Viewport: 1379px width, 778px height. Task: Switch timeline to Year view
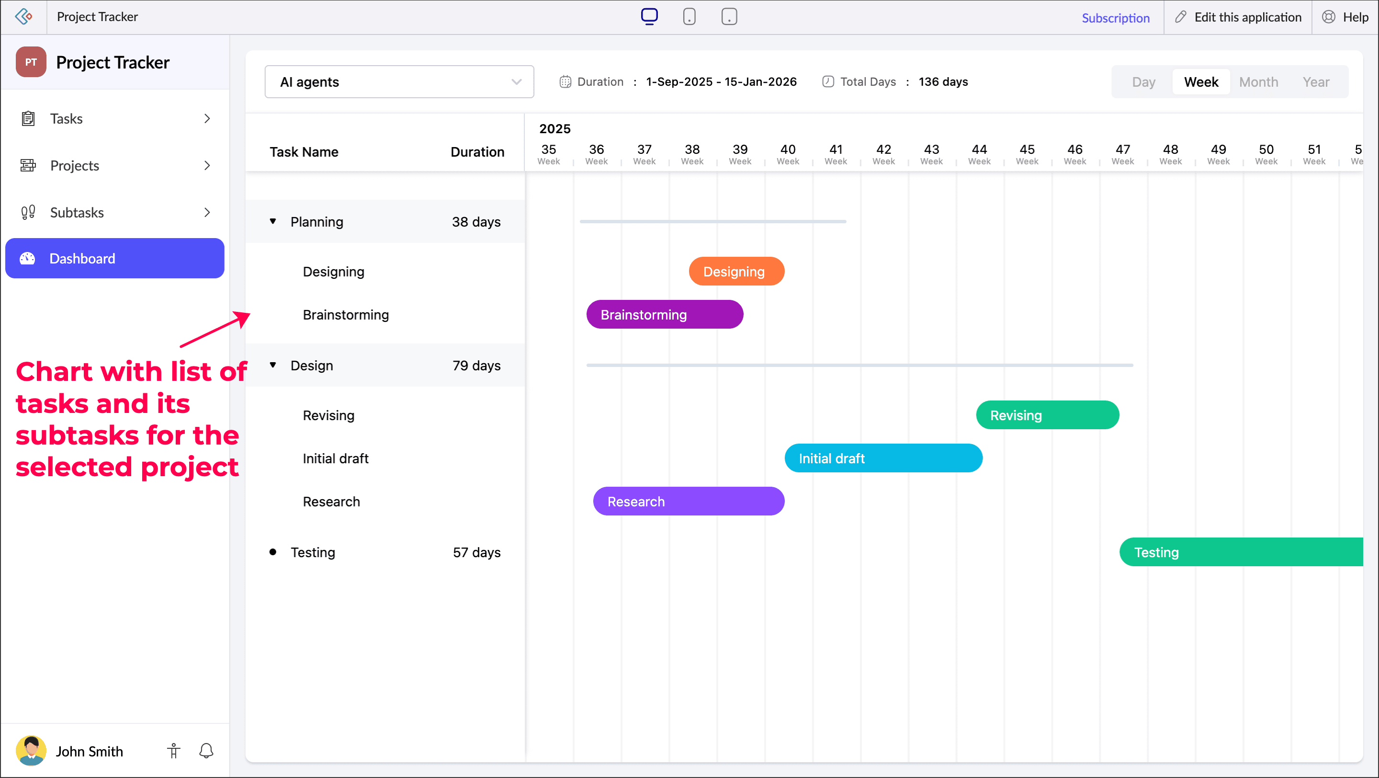(x=1315, y=82)
